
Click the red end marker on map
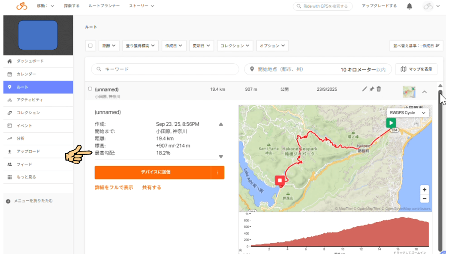pos(280,181)
